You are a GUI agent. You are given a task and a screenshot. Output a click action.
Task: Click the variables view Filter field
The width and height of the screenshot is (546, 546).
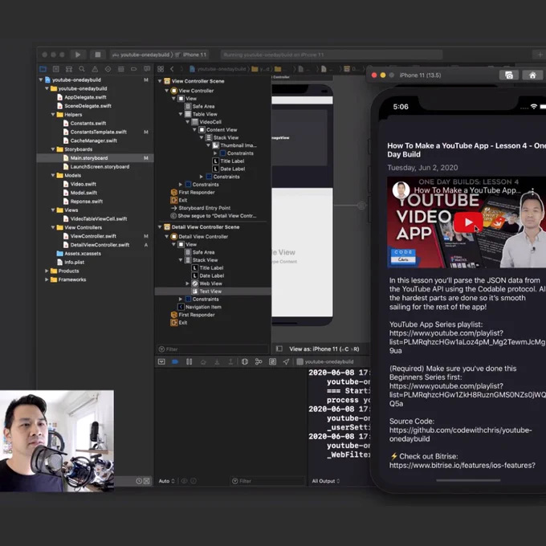coord(267,481)
